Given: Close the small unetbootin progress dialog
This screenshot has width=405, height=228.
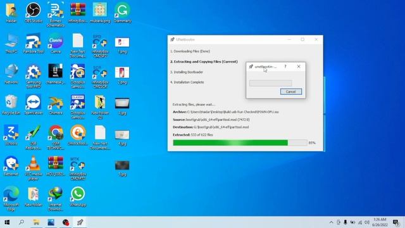Looking at the screenshot, I should tap(299, 66).
